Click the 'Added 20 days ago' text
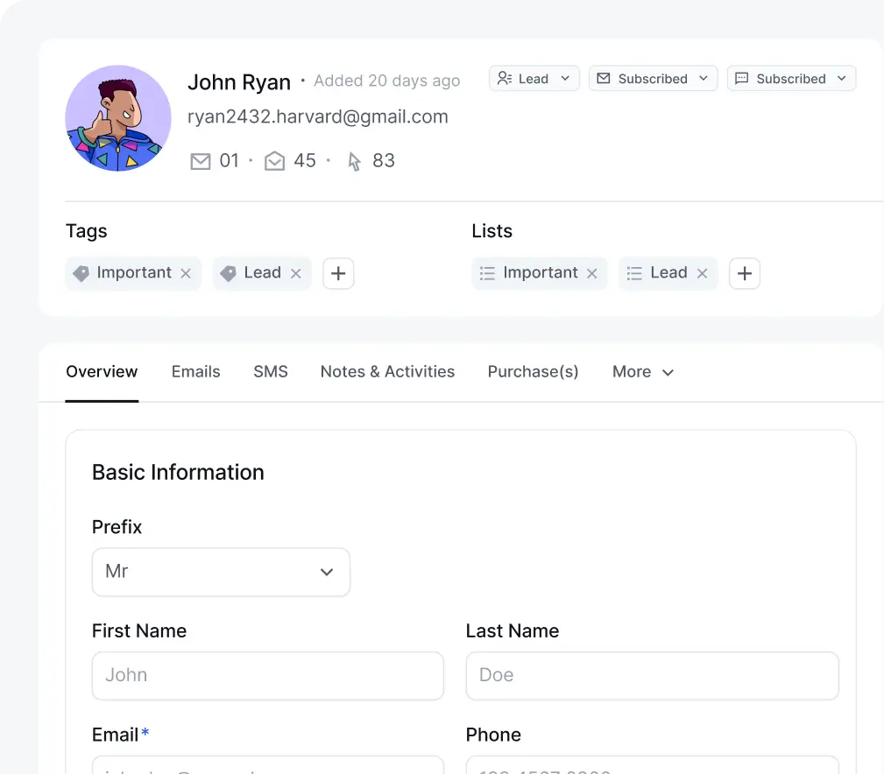The width and height of the screenshot is (884, 774). click(386, 81)
